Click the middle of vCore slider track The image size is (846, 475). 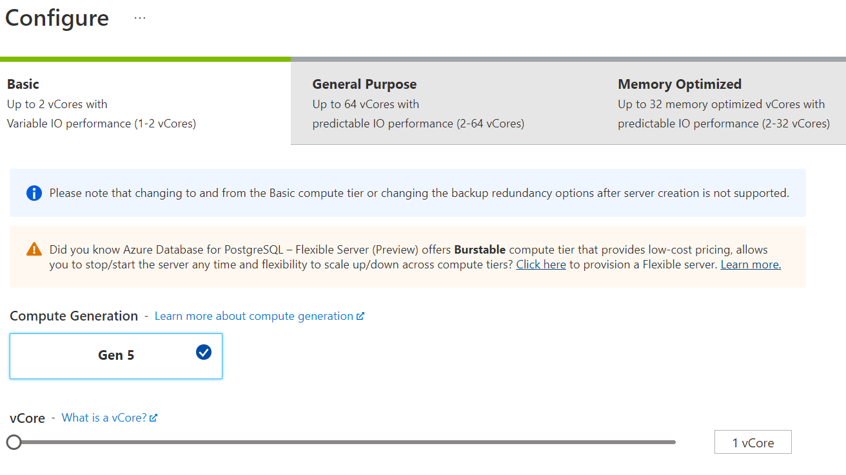(344, 442)
